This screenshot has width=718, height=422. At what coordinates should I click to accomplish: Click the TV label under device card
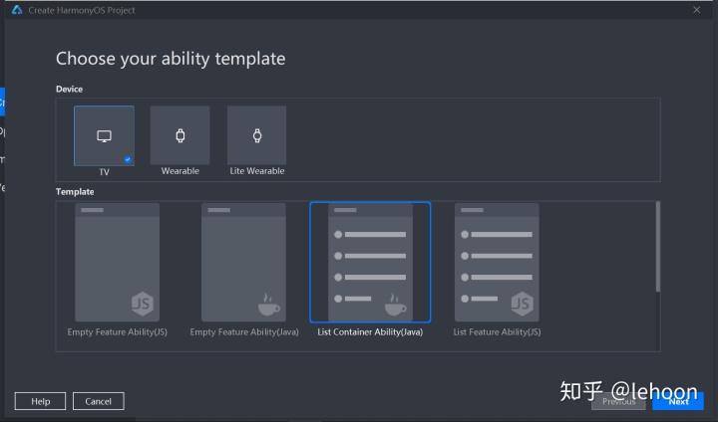point(104,172)
